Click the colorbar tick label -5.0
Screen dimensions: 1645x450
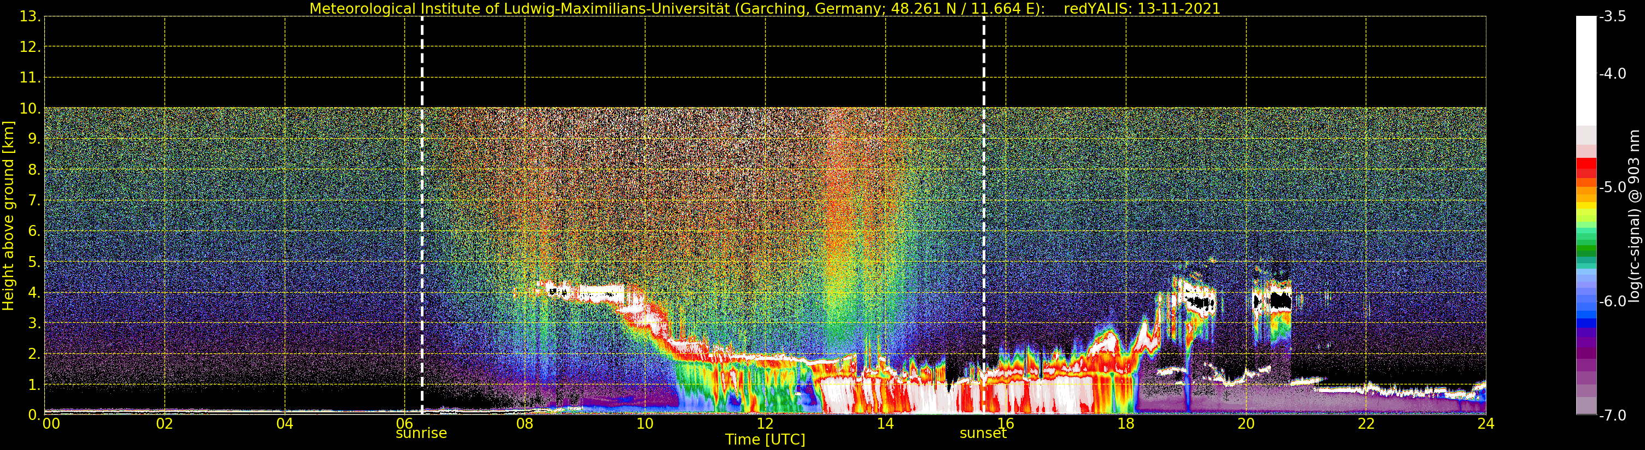click(x=1612, y=188)
